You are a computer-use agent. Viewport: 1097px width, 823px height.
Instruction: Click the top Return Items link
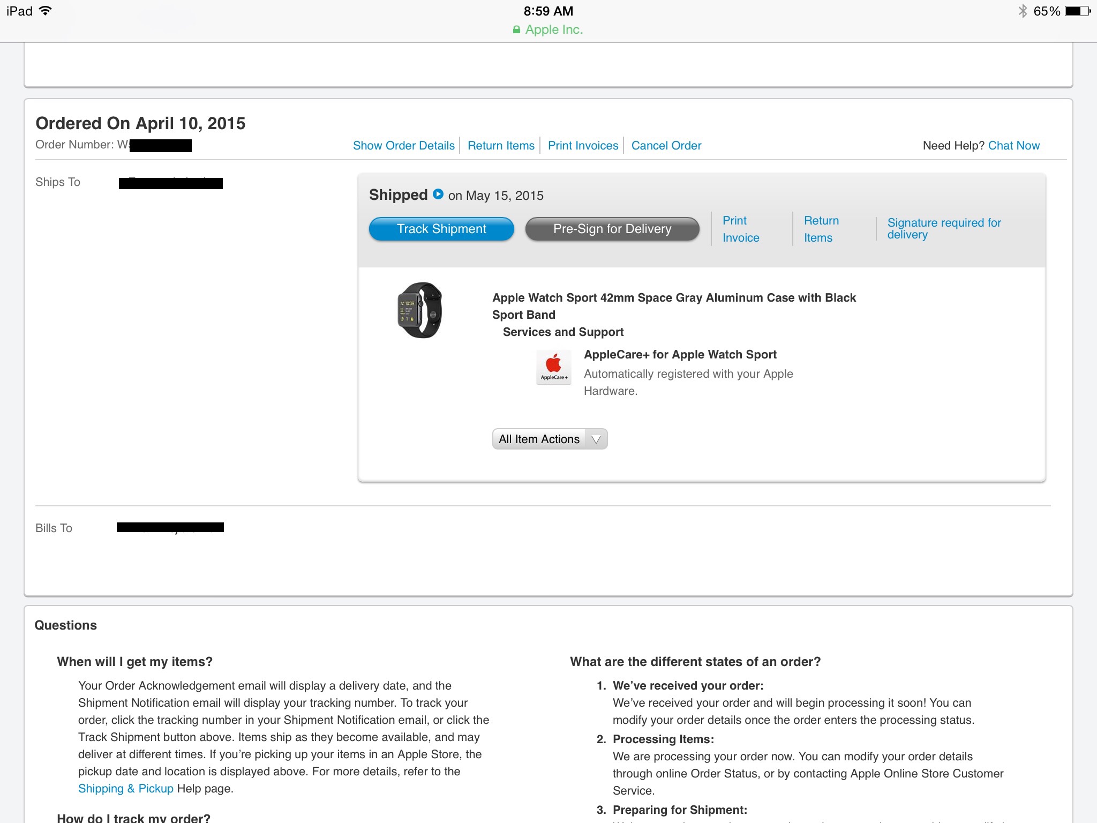501,145
